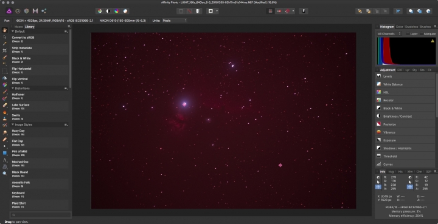Collapse the Distortions macro category
438x224 pixels.
tap(13, 88)
